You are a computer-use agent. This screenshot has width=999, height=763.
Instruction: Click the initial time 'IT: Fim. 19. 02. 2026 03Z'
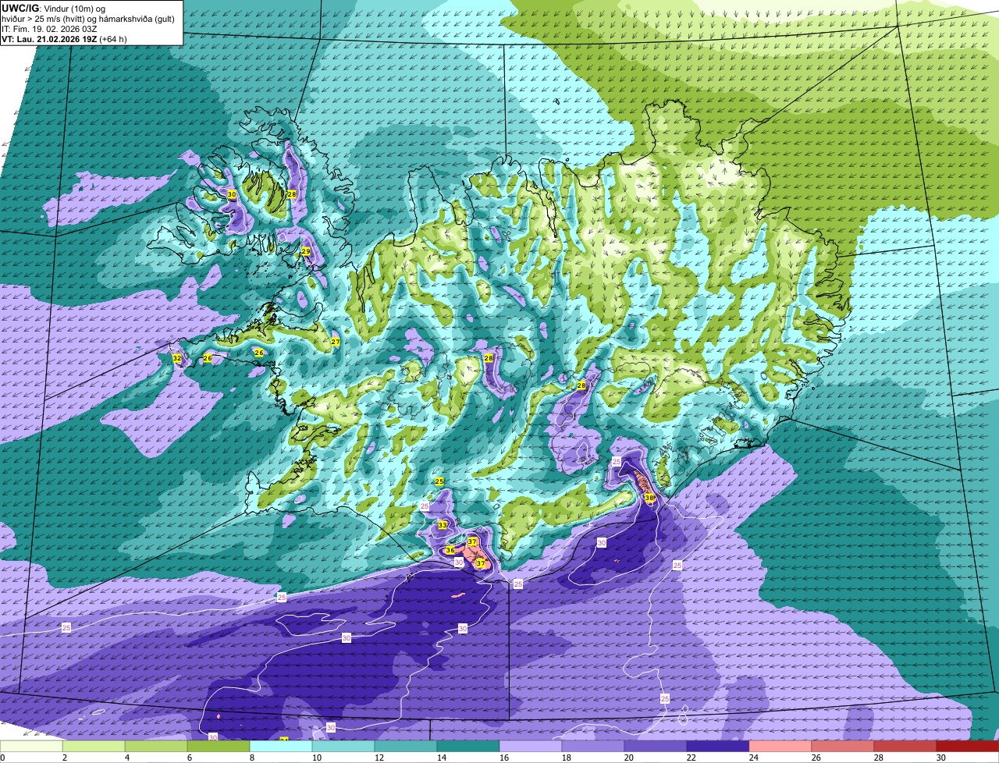pos(49,28)
